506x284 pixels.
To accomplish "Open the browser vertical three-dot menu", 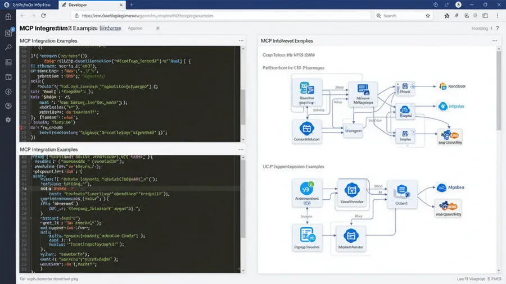I will point(498,16).
